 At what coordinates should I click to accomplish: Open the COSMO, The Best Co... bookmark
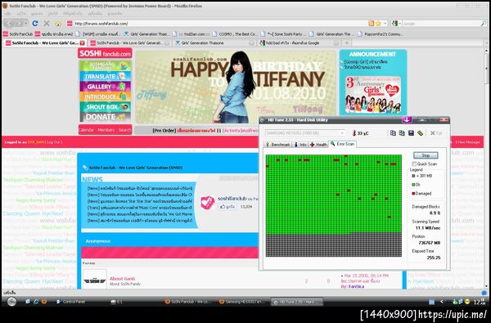235,34
